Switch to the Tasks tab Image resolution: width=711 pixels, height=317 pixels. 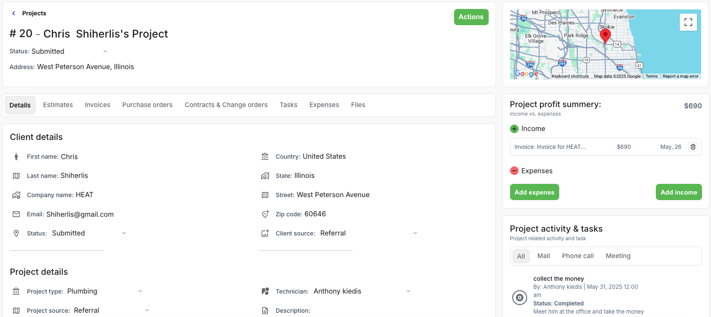click(x=289, y=105)
